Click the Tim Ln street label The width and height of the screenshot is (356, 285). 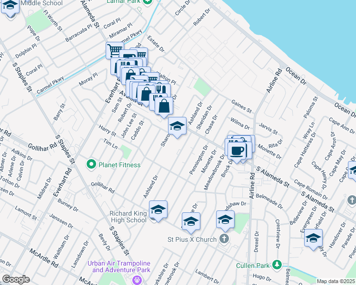pyautogui.click(x=110, y=144)
